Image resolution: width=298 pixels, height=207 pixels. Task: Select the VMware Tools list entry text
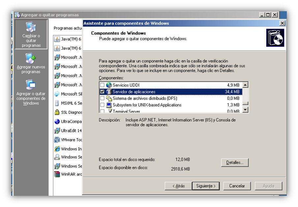tap(71, 140)
